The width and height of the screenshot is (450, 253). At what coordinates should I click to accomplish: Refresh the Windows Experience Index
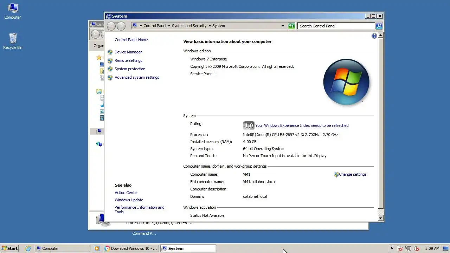[x=302, y=125]
